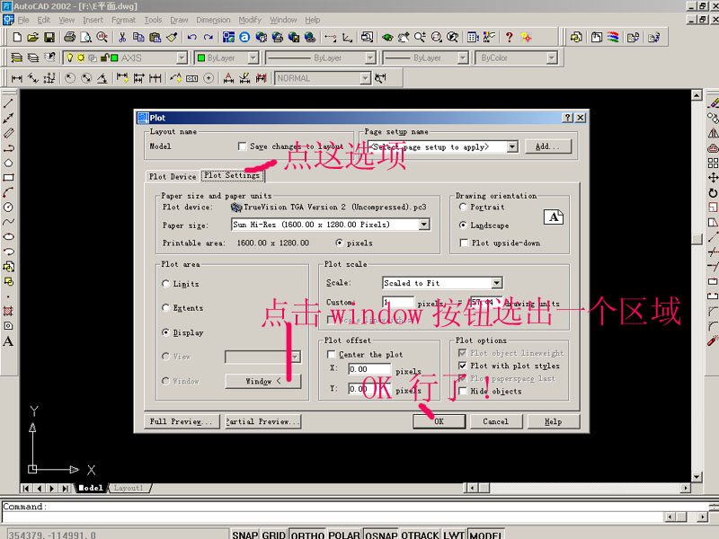
Task: Select the Polygon draw tool
Action: pos(8,163)
